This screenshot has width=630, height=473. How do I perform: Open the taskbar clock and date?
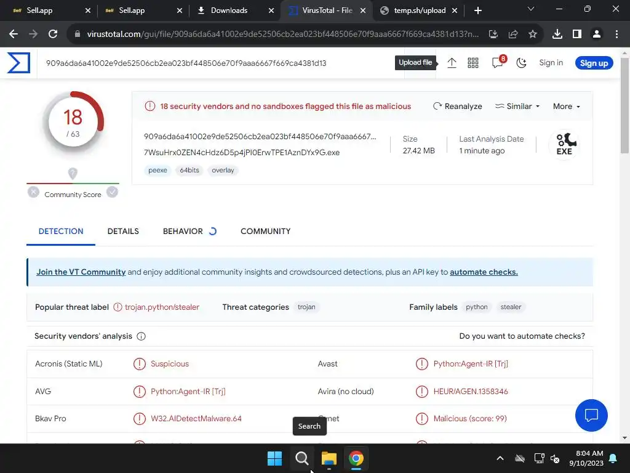click(x=586, y=458)
